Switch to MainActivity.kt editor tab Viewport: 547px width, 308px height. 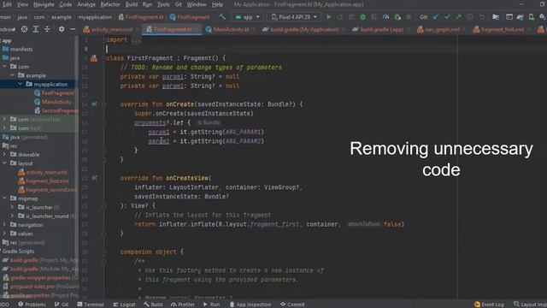tap(227, 30)
